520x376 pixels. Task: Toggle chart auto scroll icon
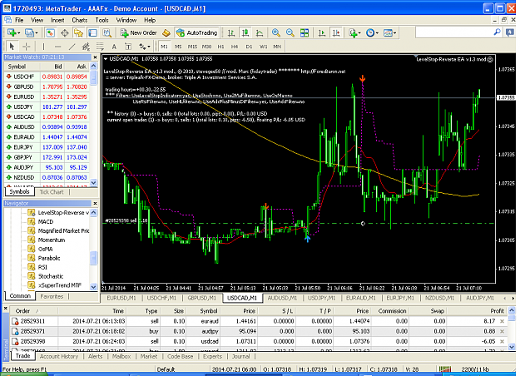(x=322, y=32)
